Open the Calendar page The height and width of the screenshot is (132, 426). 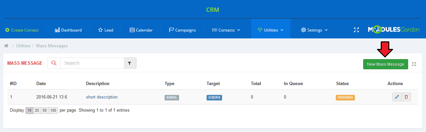pyautogui.click(x=141, y=30)
